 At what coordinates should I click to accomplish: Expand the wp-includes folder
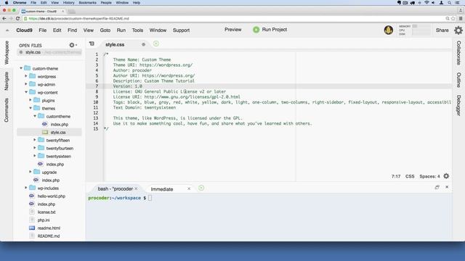coord(26,188)
